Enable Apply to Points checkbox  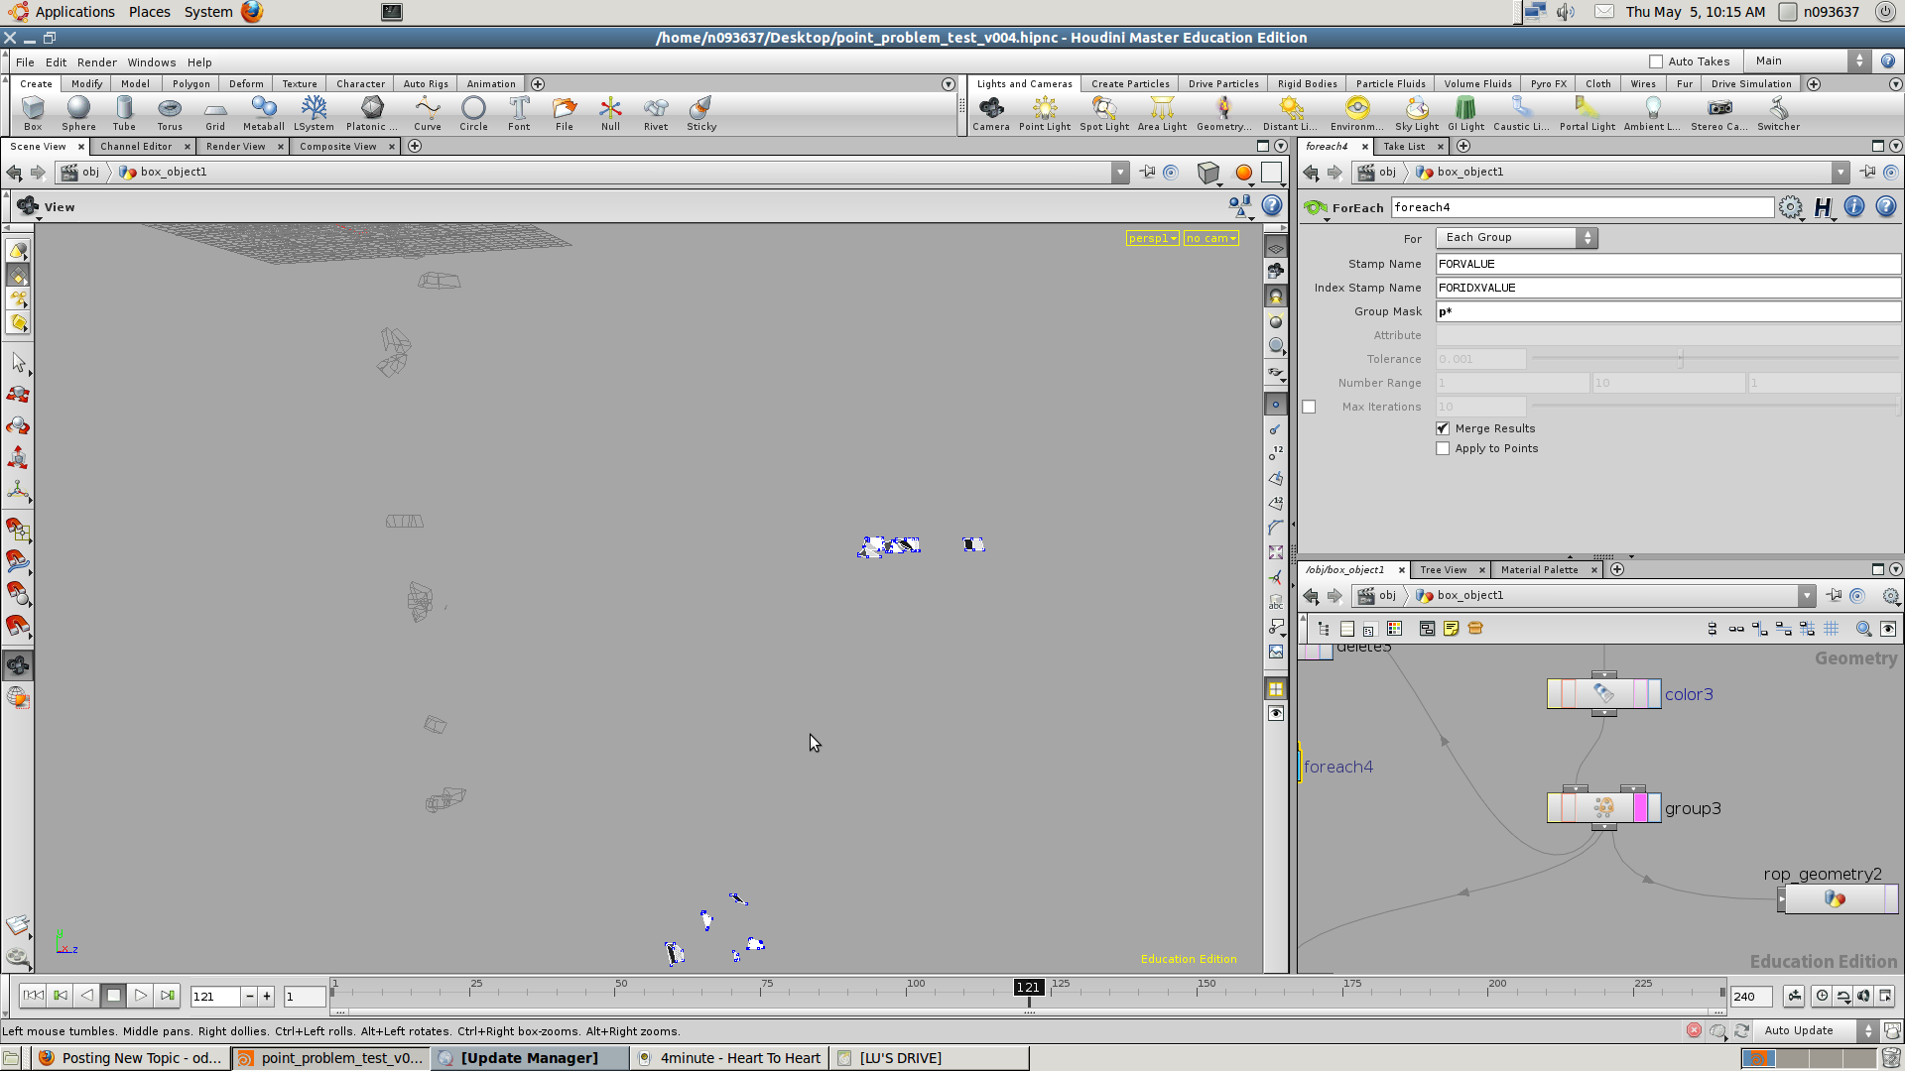(1443, 448)
